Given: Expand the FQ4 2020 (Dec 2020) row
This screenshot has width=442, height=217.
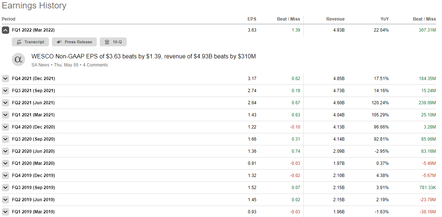Looking at the screenshot, I should pyautogui.click(x=5, y=127).
